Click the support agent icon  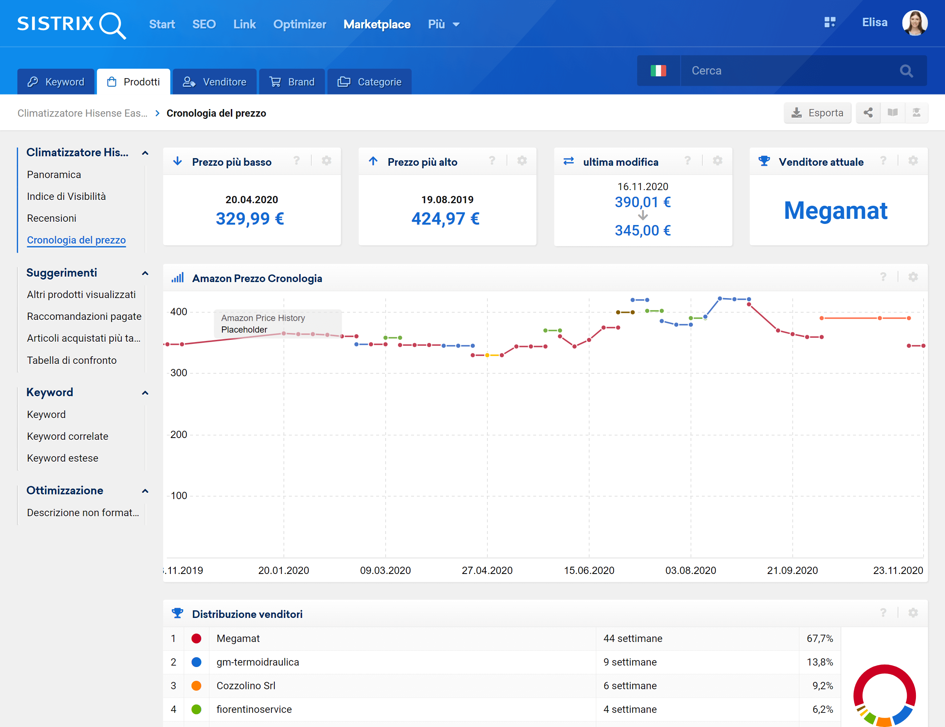916,113
